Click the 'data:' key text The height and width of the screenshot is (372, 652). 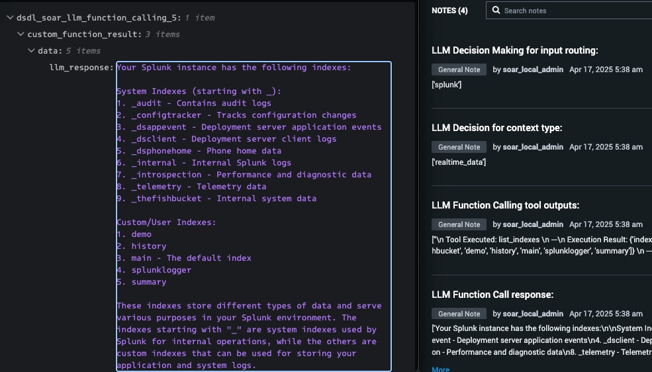50,51
